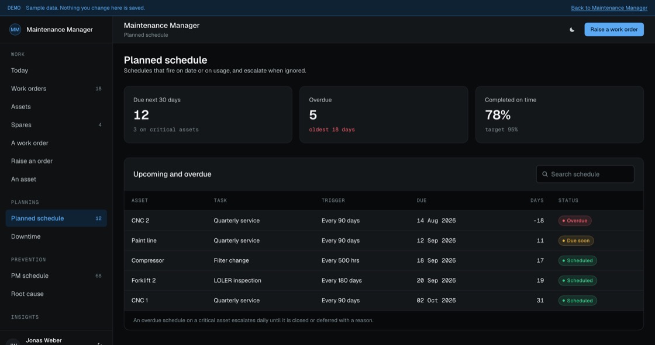Open the Downtime page
655x345 pixels.
pyautogui.click(x=56, y=236)
